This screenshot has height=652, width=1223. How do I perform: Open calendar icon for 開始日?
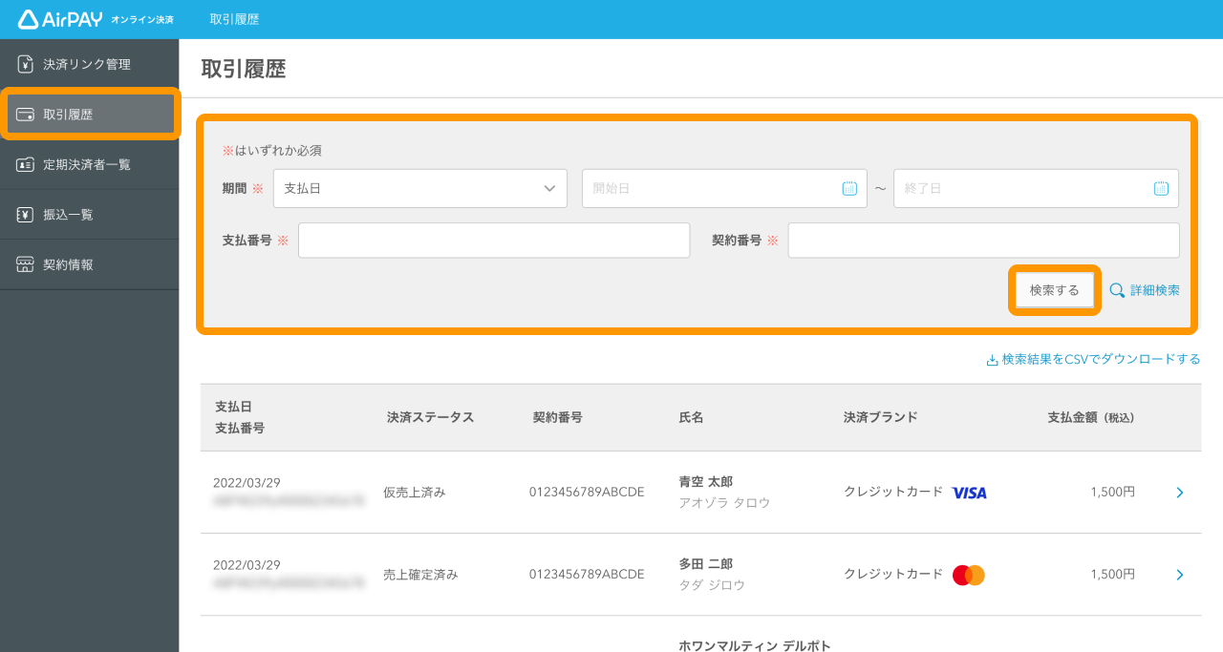point(849,188)
